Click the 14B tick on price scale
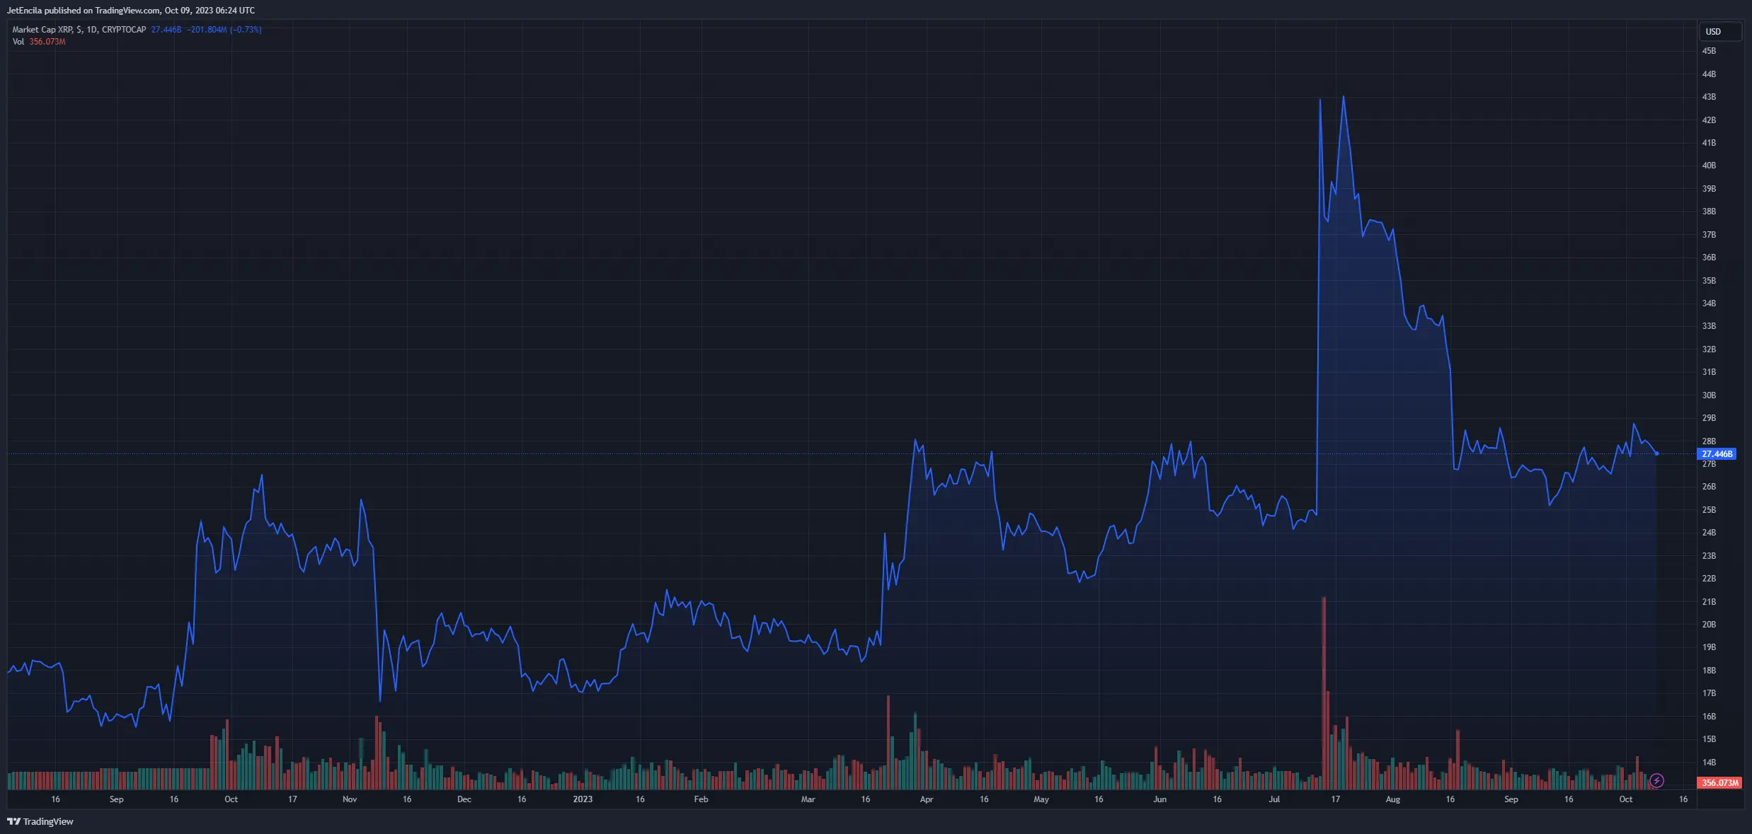This screenshot has width=1752, height=834. pos(1709,763)
